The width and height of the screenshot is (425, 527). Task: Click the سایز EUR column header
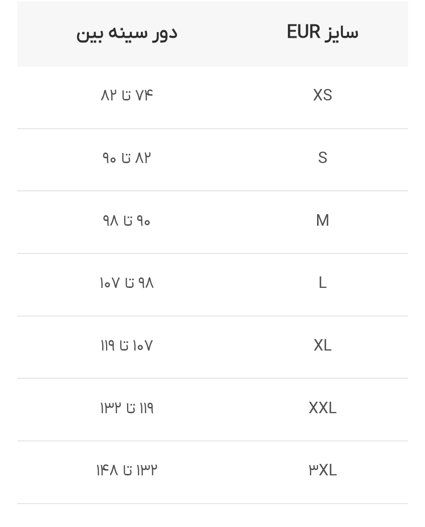click(322, 32)
